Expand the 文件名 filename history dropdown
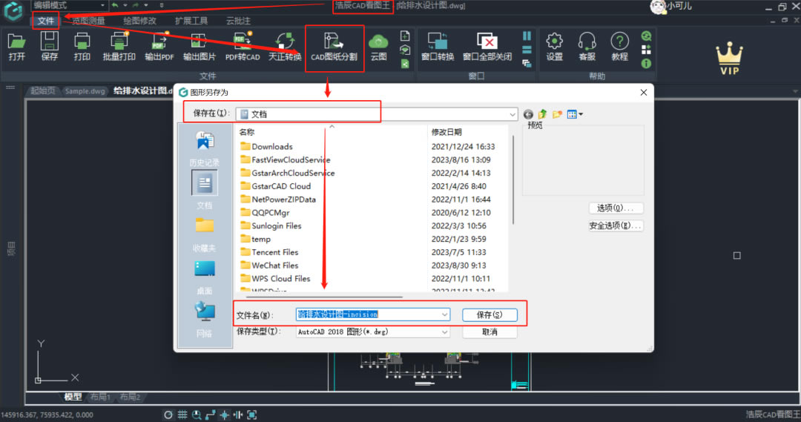 [x=444, y=314]
